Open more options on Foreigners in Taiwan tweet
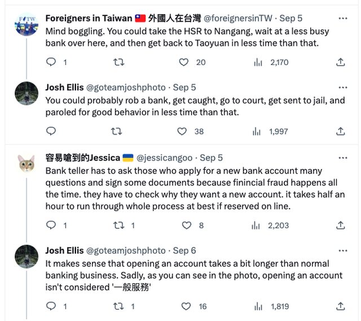The height and width of the screenshot is (321, 361). pyautogui.click(x=343, y=19)
